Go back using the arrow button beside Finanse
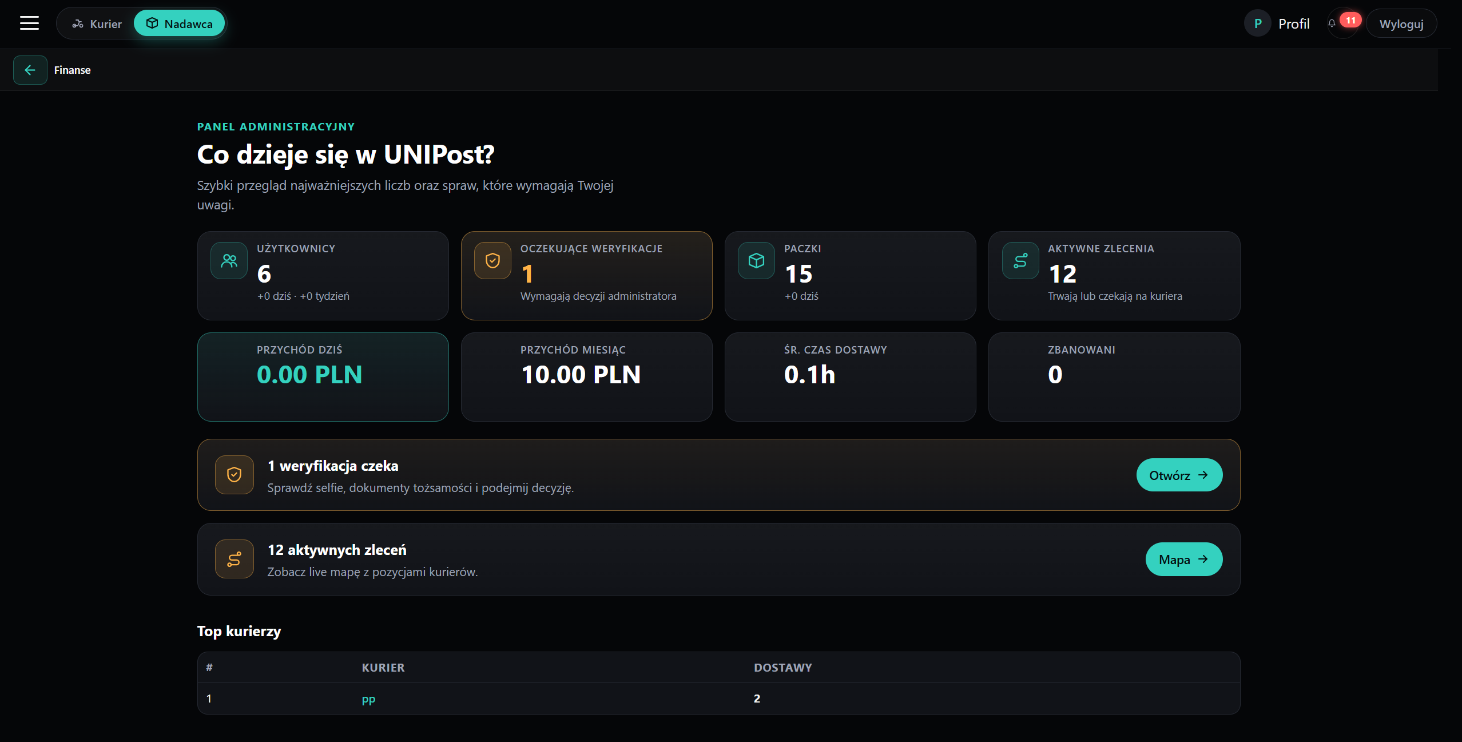Viewport: 1462px width, 742px height. (x=30, y=70)
